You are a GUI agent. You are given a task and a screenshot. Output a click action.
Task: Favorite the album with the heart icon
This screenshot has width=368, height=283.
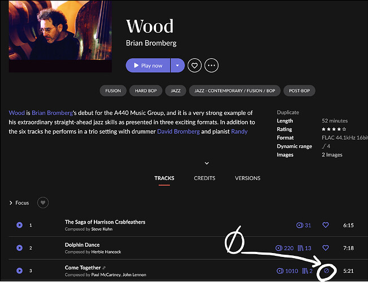point(194,66)
